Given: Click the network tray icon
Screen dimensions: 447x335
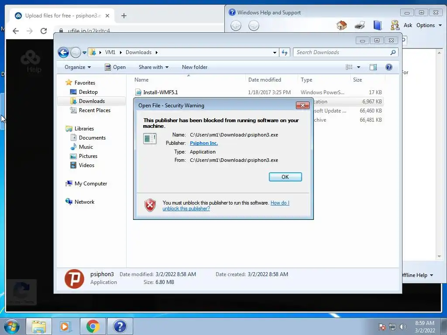Looking at the screenshot, I should point(392,326).
